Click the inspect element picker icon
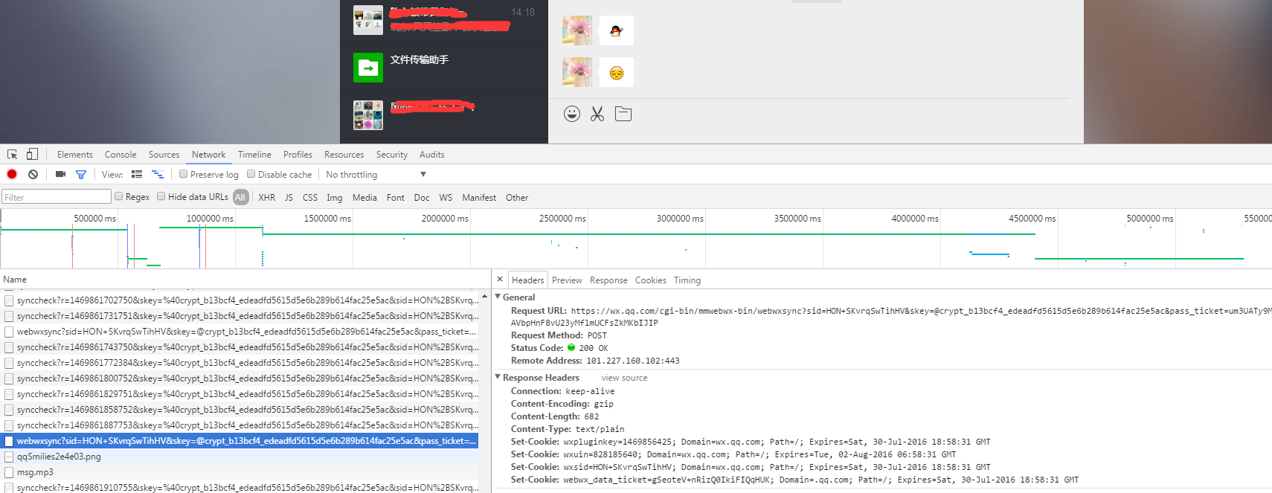This screenshot has height=493, width=1272. tap(12, 155)
